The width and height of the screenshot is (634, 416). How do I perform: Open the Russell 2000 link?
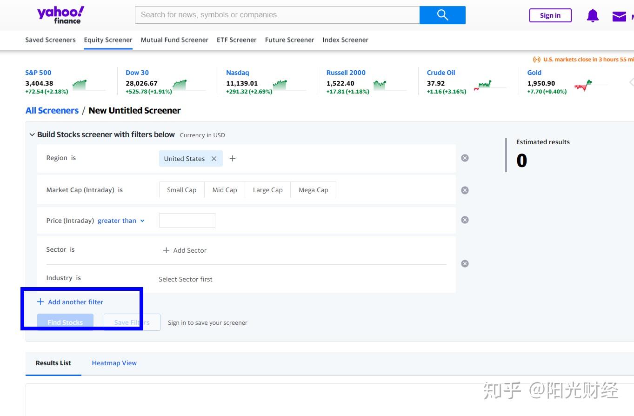[x=346, y=73]
